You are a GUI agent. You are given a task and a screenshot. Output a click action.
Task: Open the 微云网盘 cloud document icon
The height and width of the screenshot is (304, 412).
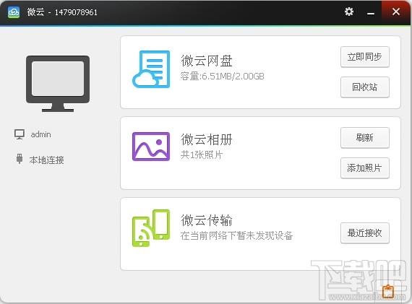[151, 69]
